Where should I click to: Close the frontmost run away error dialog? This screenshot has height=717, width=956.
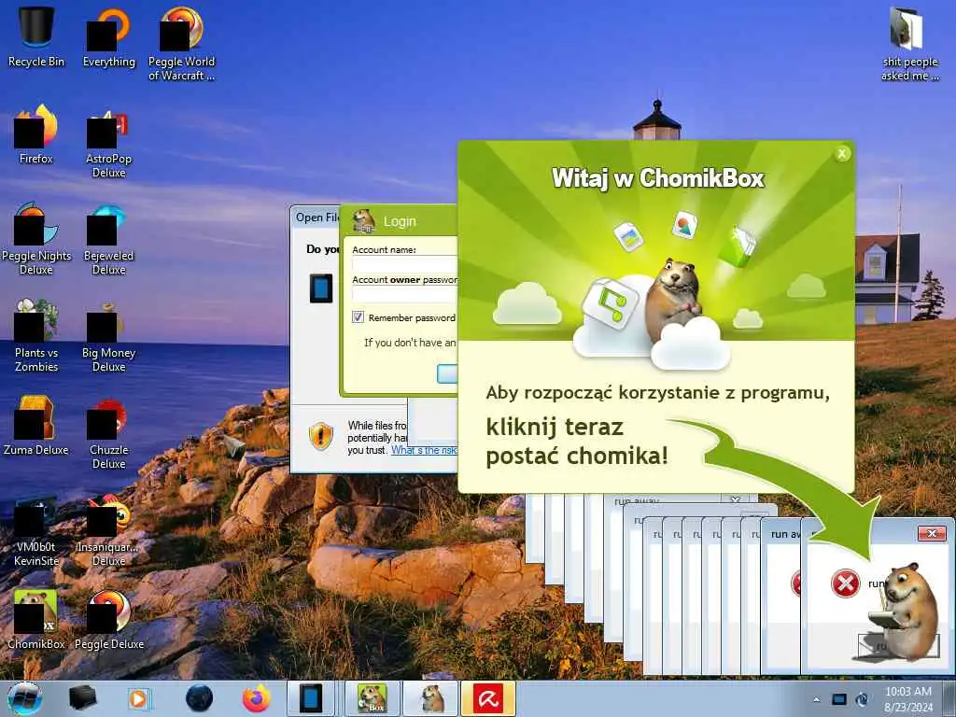click(x=932, y=533)
